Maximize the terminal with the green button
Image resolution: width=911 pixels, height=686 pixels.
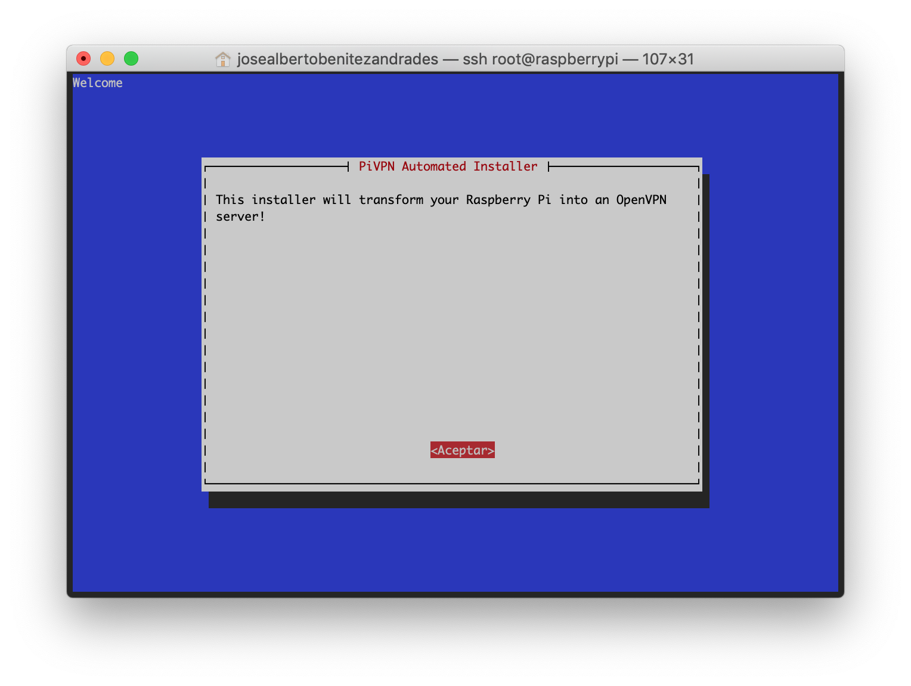click(131, 58)
